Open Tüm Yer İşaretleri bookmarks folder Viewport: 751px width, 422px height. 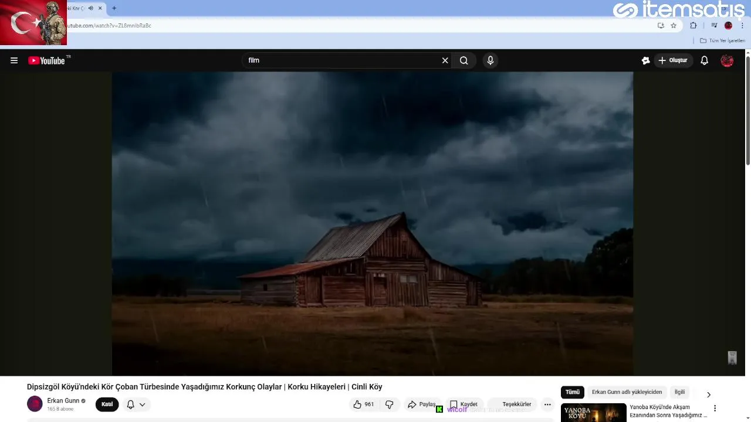pos(722,40)
